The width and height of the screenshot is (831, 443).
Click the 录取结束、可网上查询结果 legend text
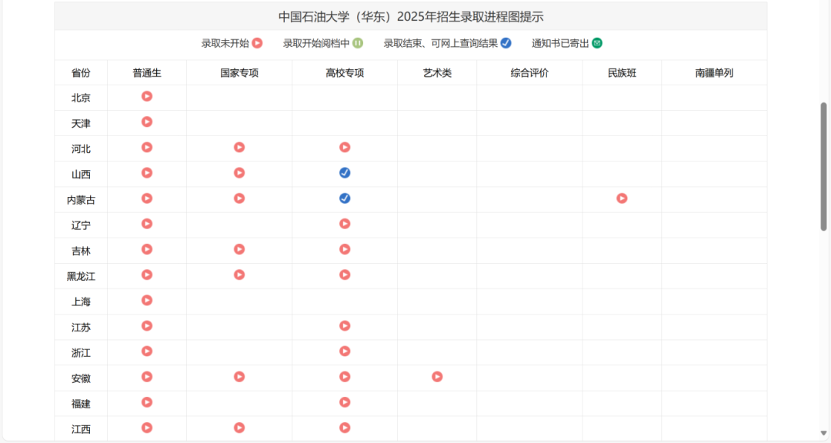[440, 44]
